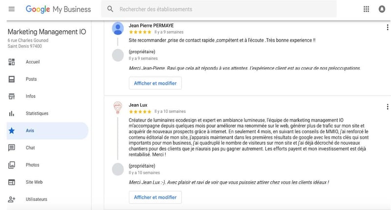Image resolution: width=391 pixels, height=210 pixels.
Task: Click the Rechercher des établissements search field
Action: point(220,9)
